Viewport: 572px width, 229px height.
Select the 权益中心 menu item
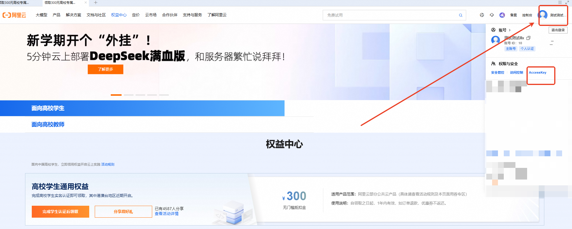[119, 15]
